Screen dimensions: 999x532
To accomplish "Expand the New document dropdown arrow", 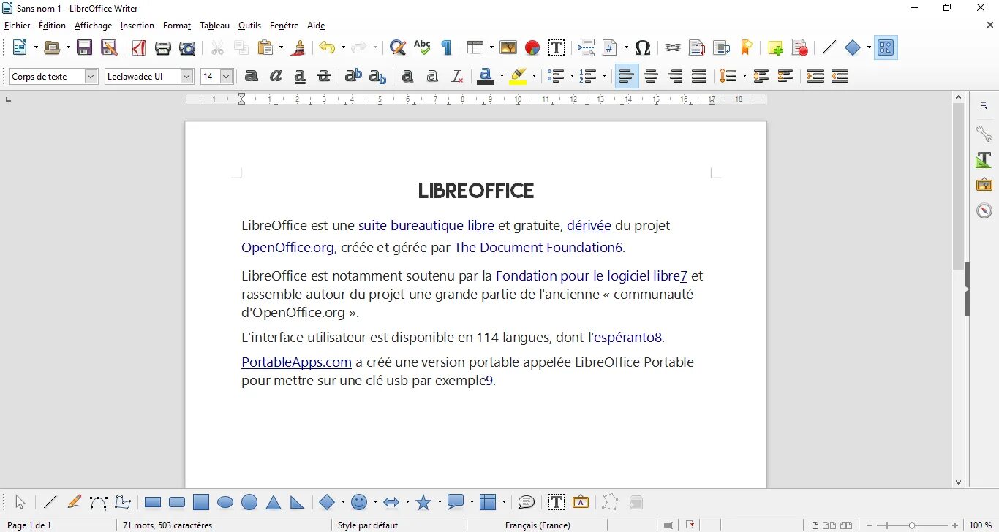I will [x=34, y=48].
